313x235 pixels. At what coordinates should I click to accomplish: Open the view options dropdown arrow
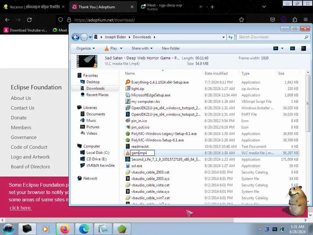282,48
